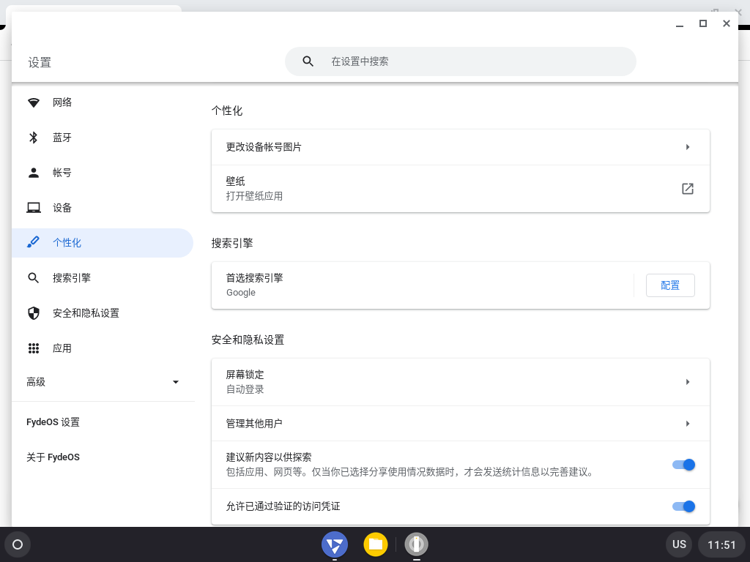Click the 配置 button for search engine
The width and height of the screenshot is (750, 562).
click(x=669, y=285)
